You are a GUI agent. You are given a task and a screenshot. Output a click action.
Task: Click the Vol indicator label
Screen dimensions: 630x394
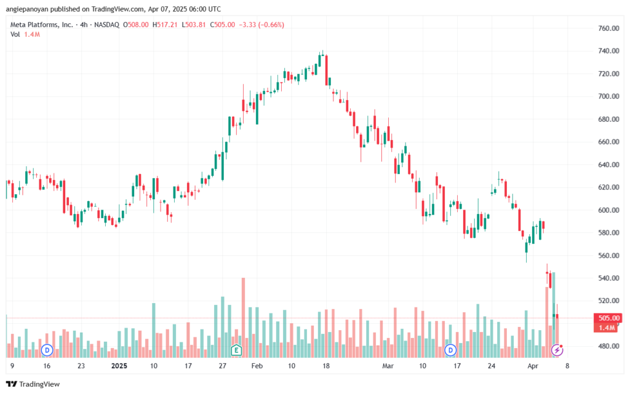tap(15, 34)
